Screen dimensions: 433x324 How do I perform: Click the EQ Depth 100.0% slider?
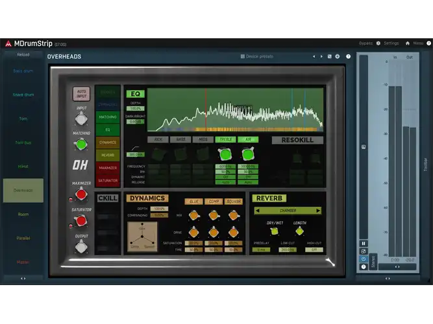pyautogui.click(x=135, y=109)
